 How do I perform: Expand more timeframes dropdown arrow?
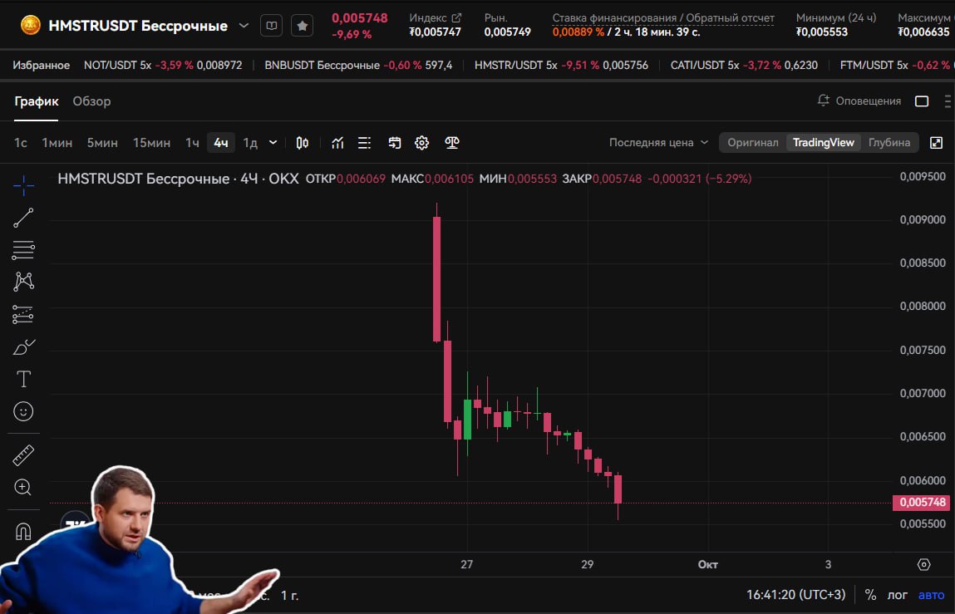[x=273, y=143]
